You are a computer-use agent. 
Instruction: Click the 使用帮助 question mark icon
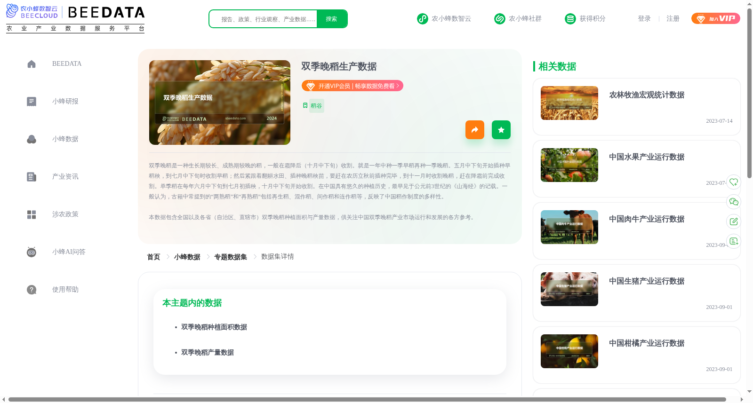32,290
